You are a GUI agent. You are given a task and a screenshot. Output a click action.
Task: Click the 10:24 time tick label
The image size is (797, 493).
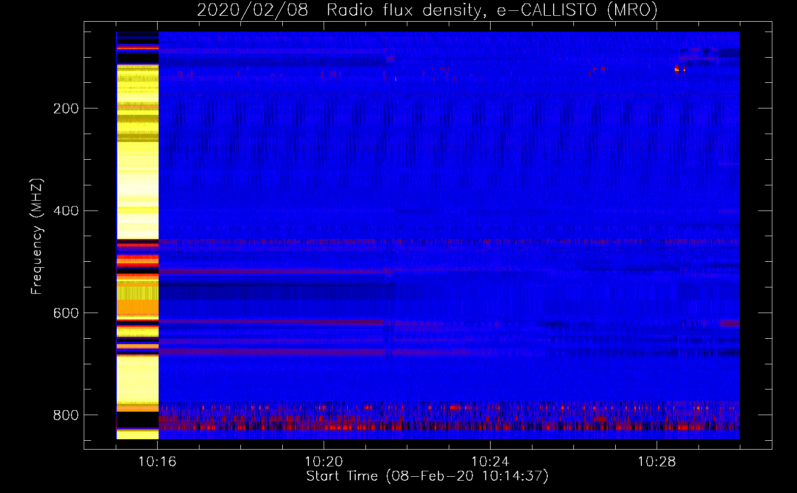[x=490, y=462]
